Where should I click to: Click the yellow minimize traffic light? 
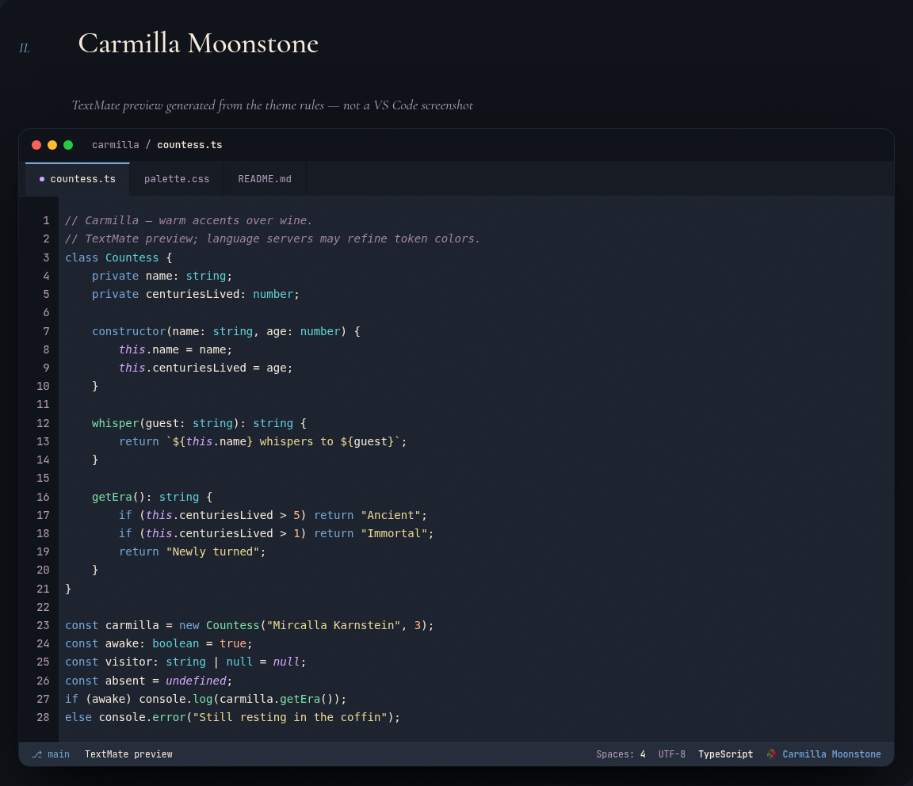coord(52,145)
